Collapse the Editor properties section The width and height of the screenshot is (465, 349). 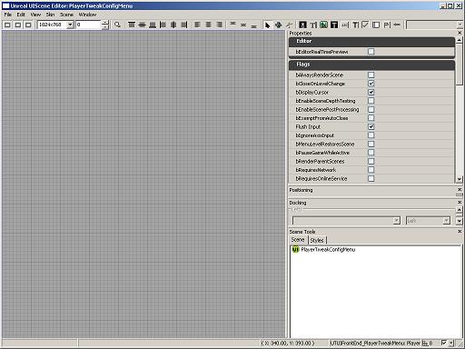(371, 41)
